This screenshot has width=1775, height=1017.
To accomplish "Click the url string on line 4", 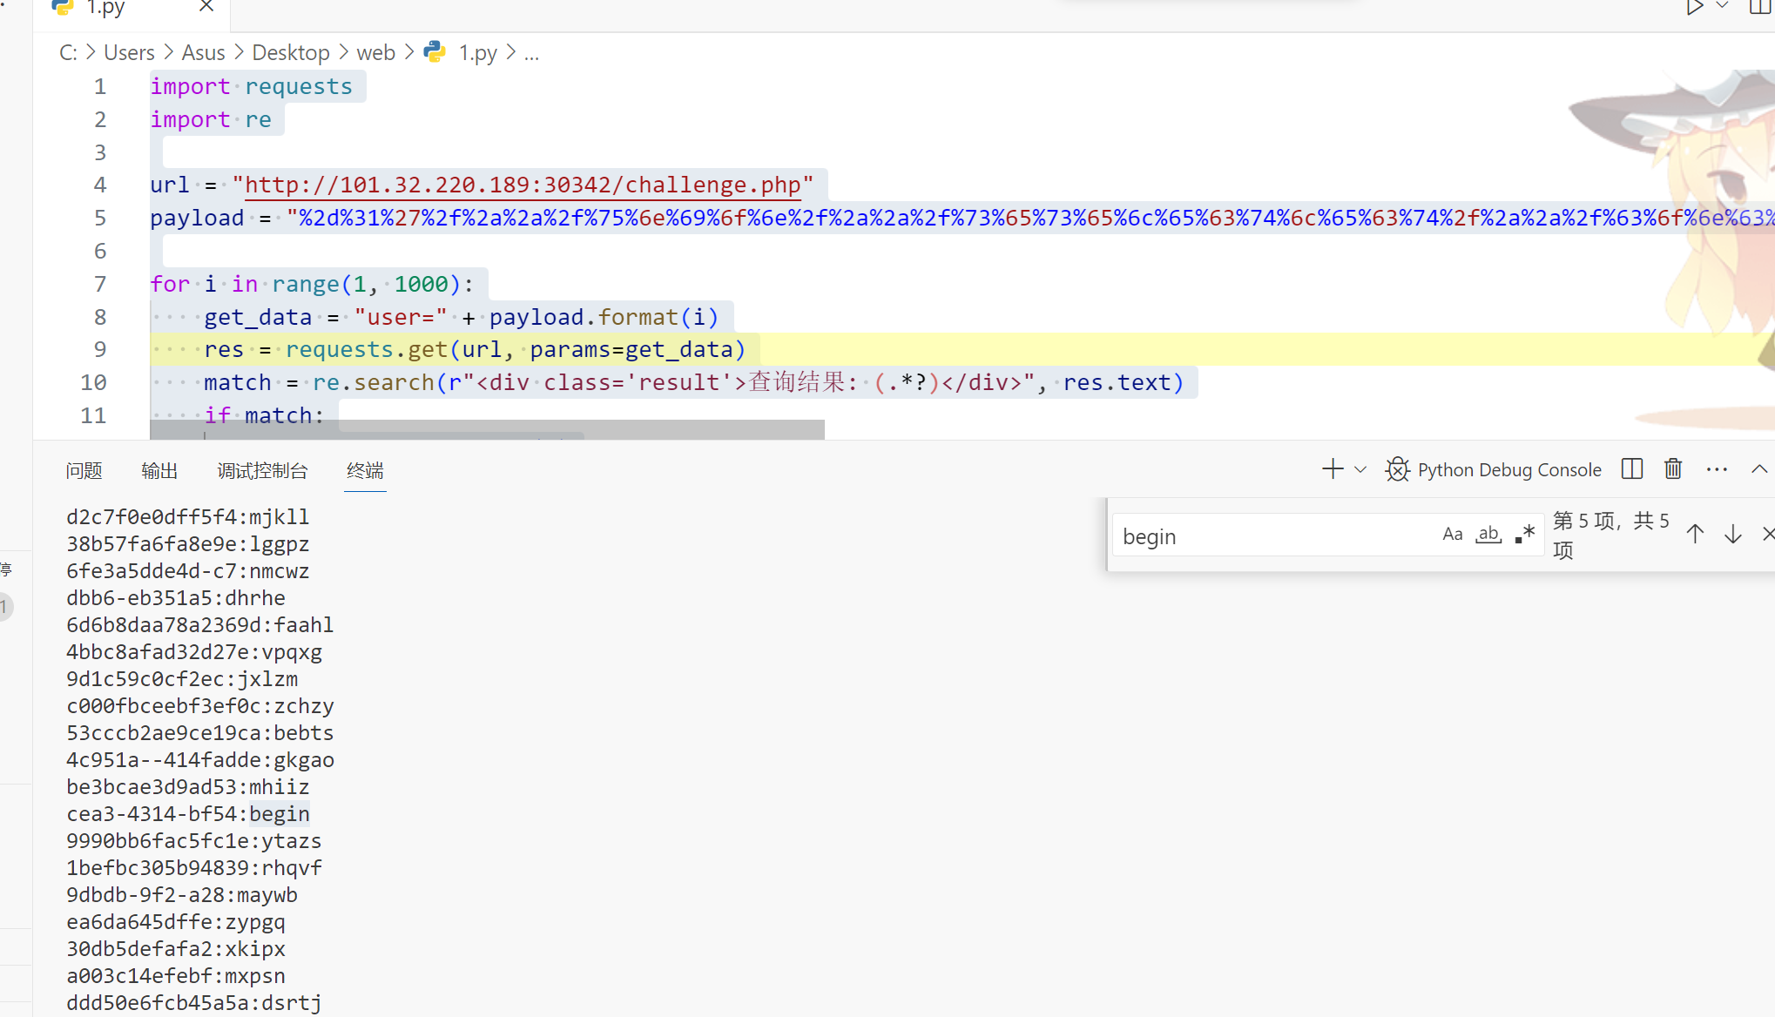I will pyautogui.click(x=523, y=185).
